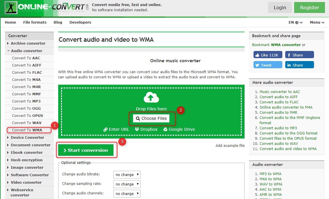Select Convert To MMF

pos(27,94)
